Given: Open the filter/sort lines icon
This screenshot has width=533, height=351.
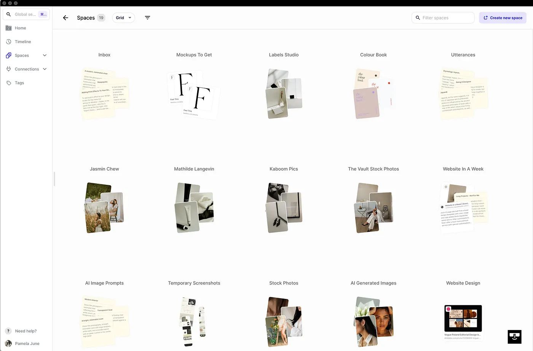Looking at the screenshot, I should 148,18.
